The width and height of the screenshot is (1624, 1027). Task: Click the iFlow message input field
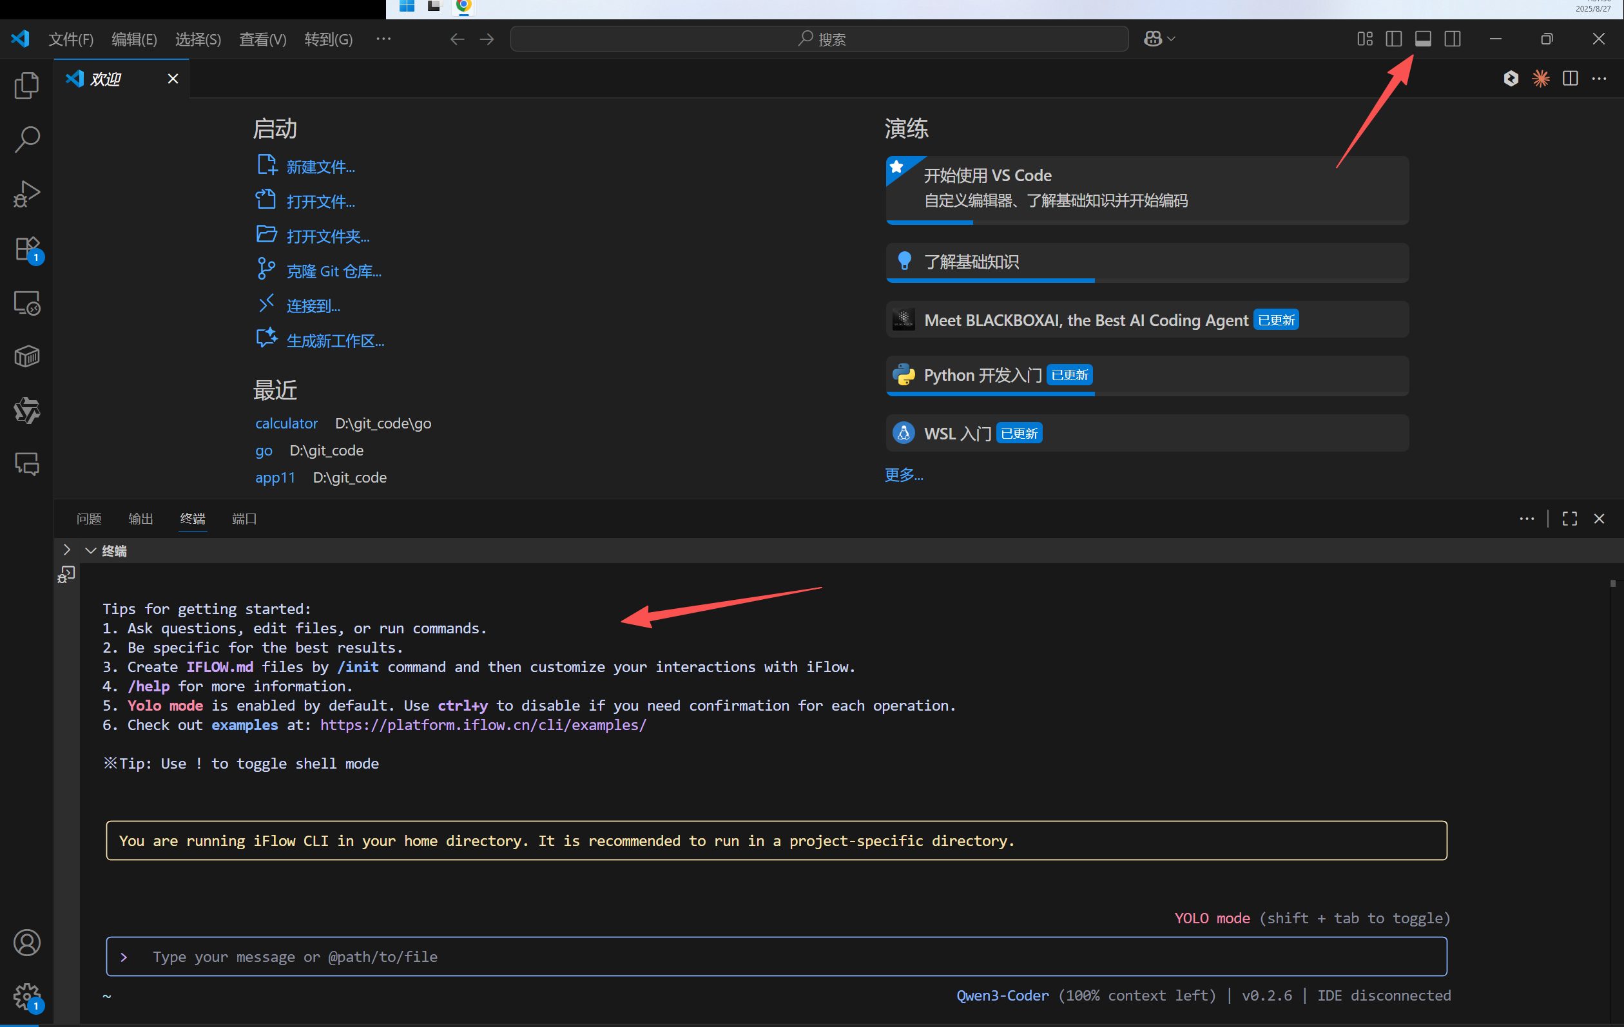(x=775, y=956)
